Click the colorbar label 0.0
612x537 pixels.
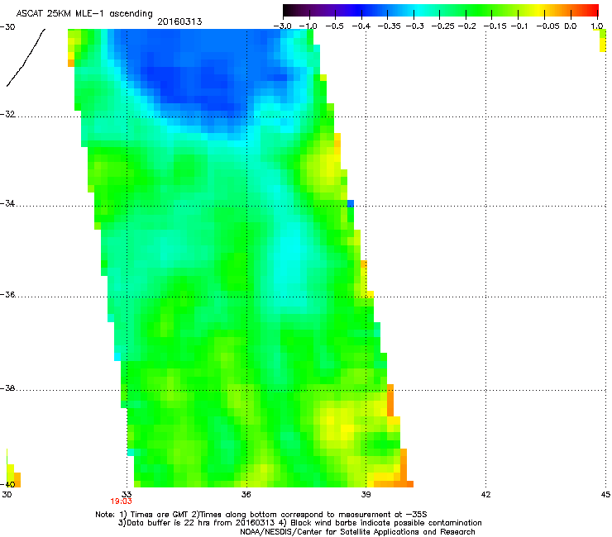(x=571, y=26)
